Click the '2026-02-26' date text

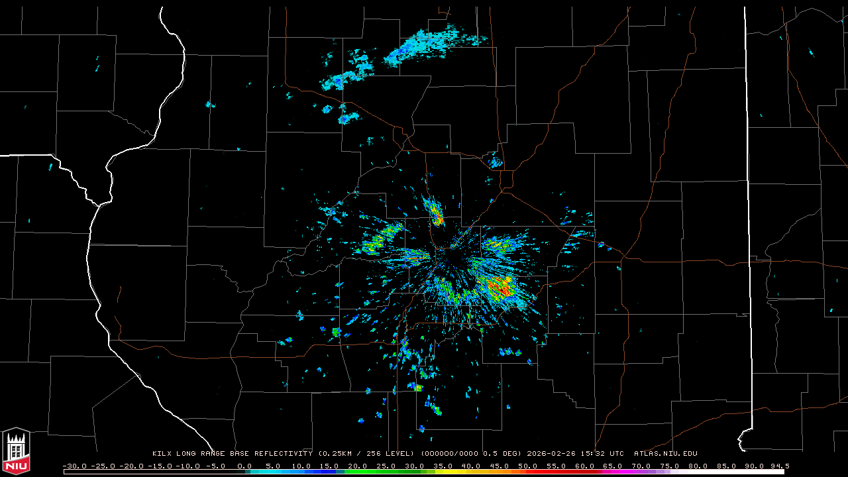(551, 454)
